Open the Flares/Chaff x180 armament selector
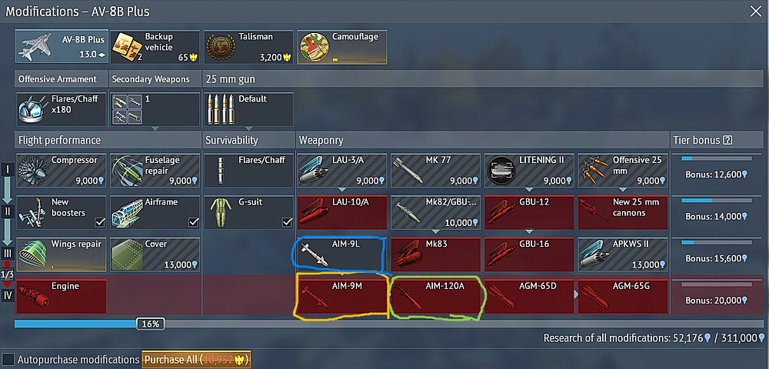Image resolution: width=769 pixels, height=369 pixels. point(62,109)
